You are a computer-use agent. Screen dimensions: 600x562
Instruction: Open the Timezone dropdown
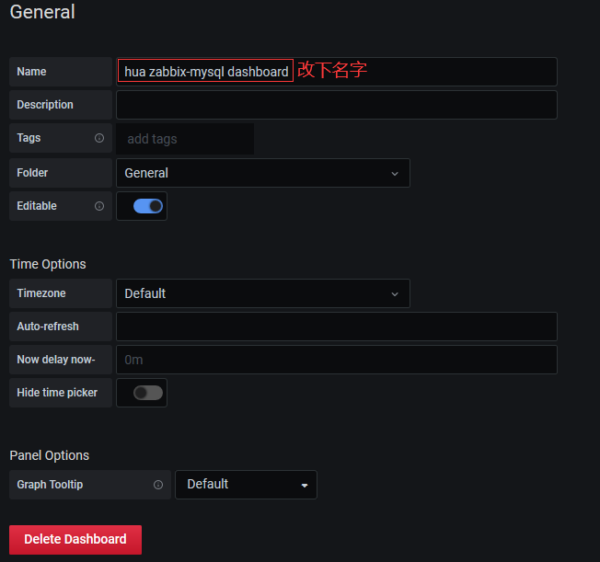263,293
